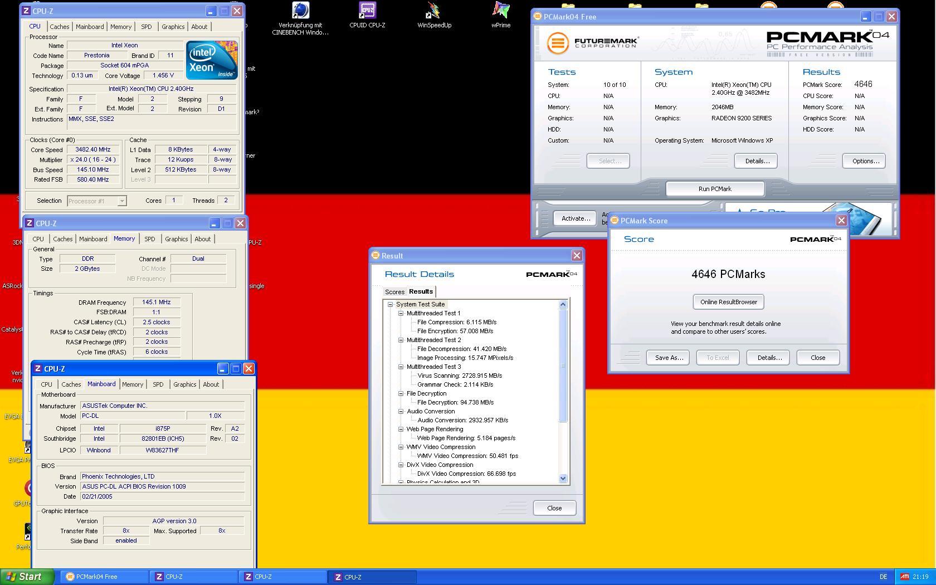Collapse the Multithreaded Test 1 node
Screen dimensions: 936x585
401,313
